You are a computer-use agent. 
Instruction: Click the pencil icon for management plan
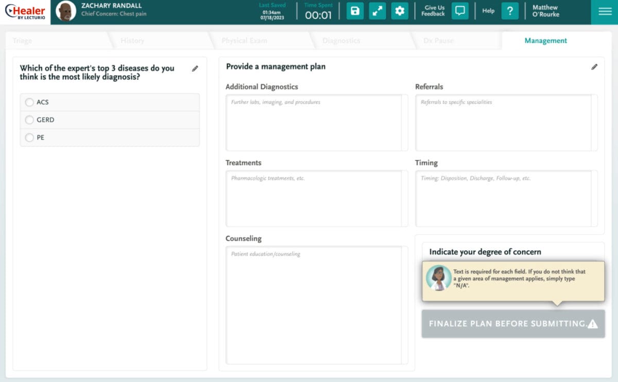594,67
